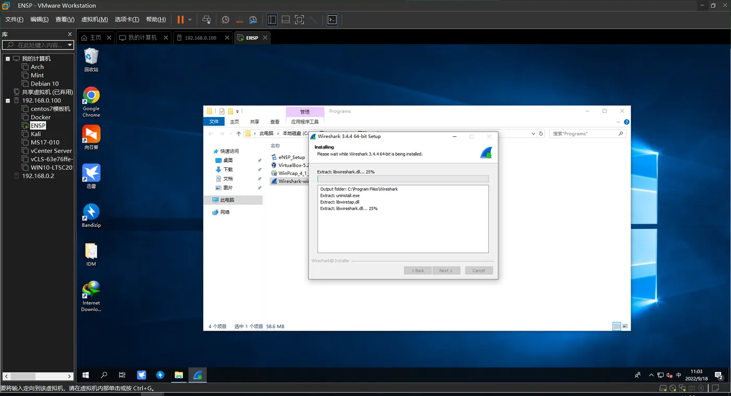Collapse the 192.168.0.100 tree node
Image resolution: width=731 pixels, height=396 pixels.
click(x=8, y=100)
